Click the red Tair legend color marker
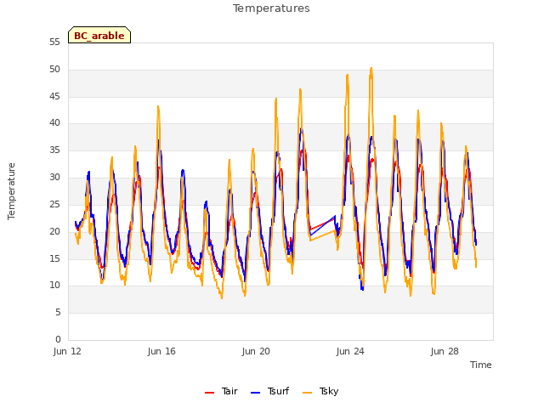The height and width of the screenshot is (408, 544). [209, 393]
